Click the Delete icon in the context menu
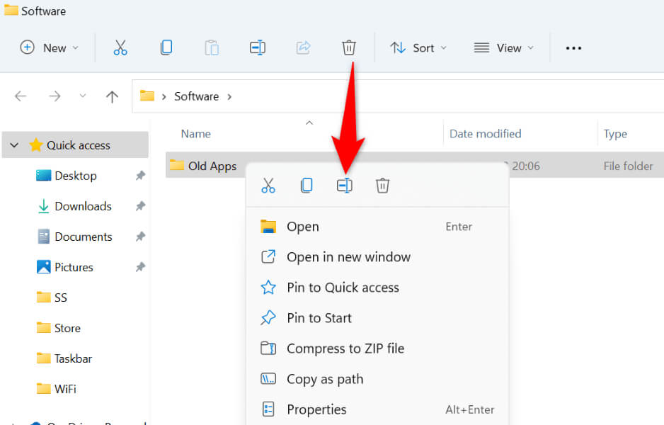This screenshot has width=664, height=425. coord(382,185)
